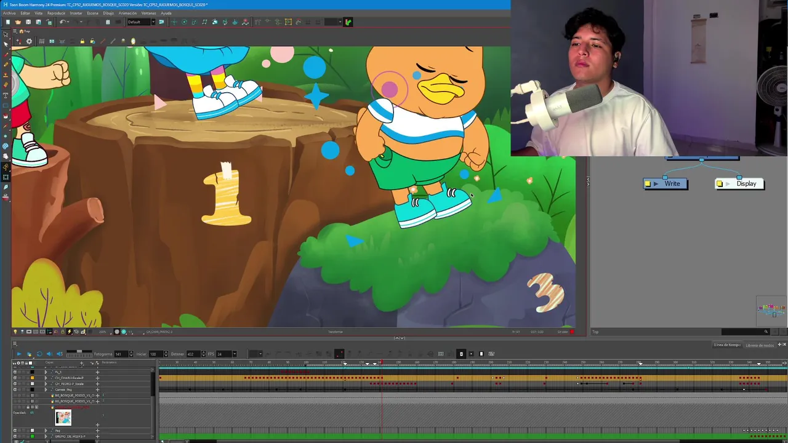Click the green scripting icon in top toolbar
The height and width of the screenshot is (443, 788).
[348, 22]
